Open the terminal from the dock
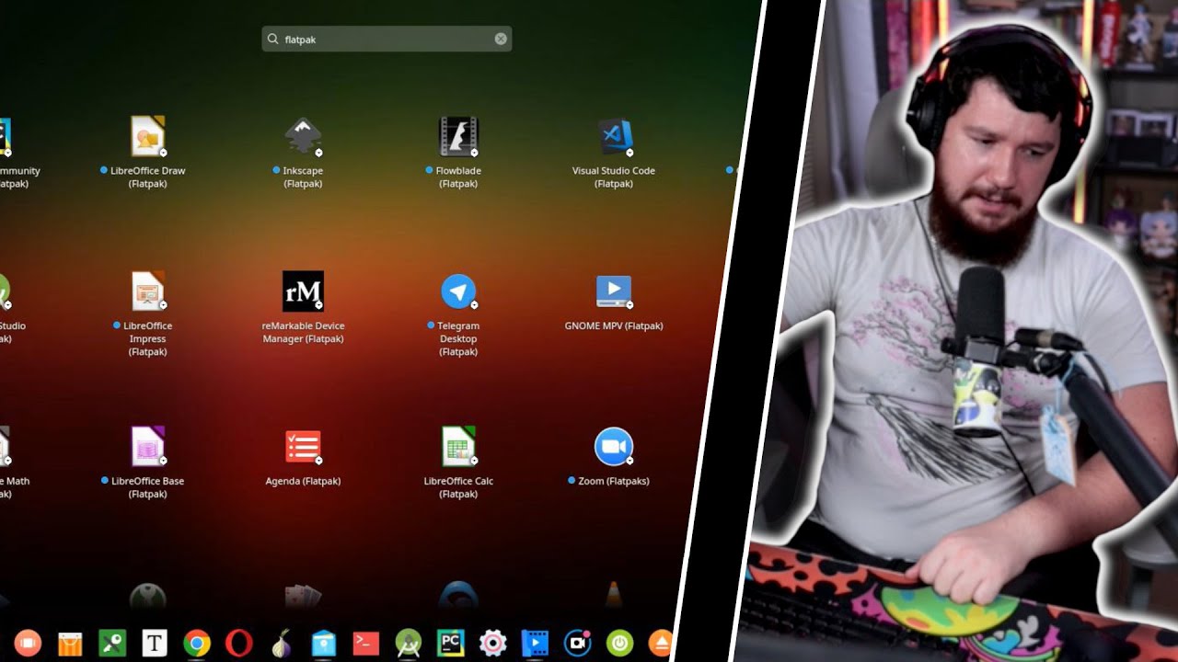This screenshot has width=1178, height=662. tap(366, 643)
